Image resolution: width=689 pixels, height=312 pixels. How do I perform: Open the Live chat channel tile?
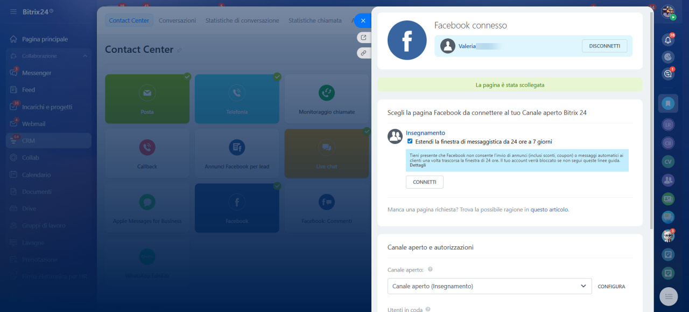click(327, 154)
